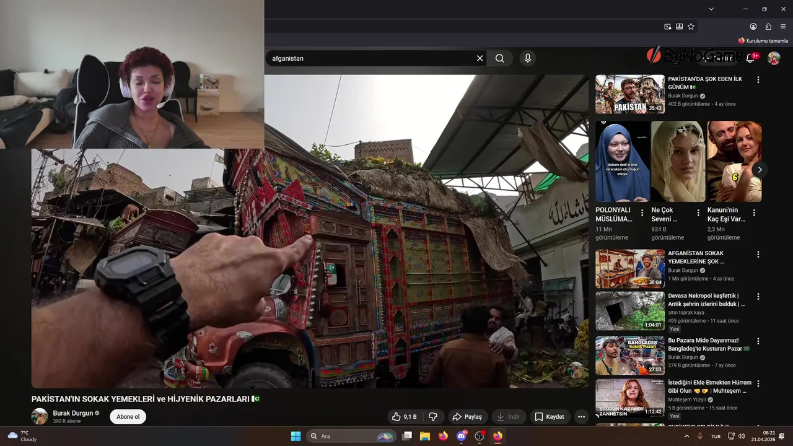Show hidden system tray icons chevron
The height and width of the screenshot is (446, 793).
686,436
